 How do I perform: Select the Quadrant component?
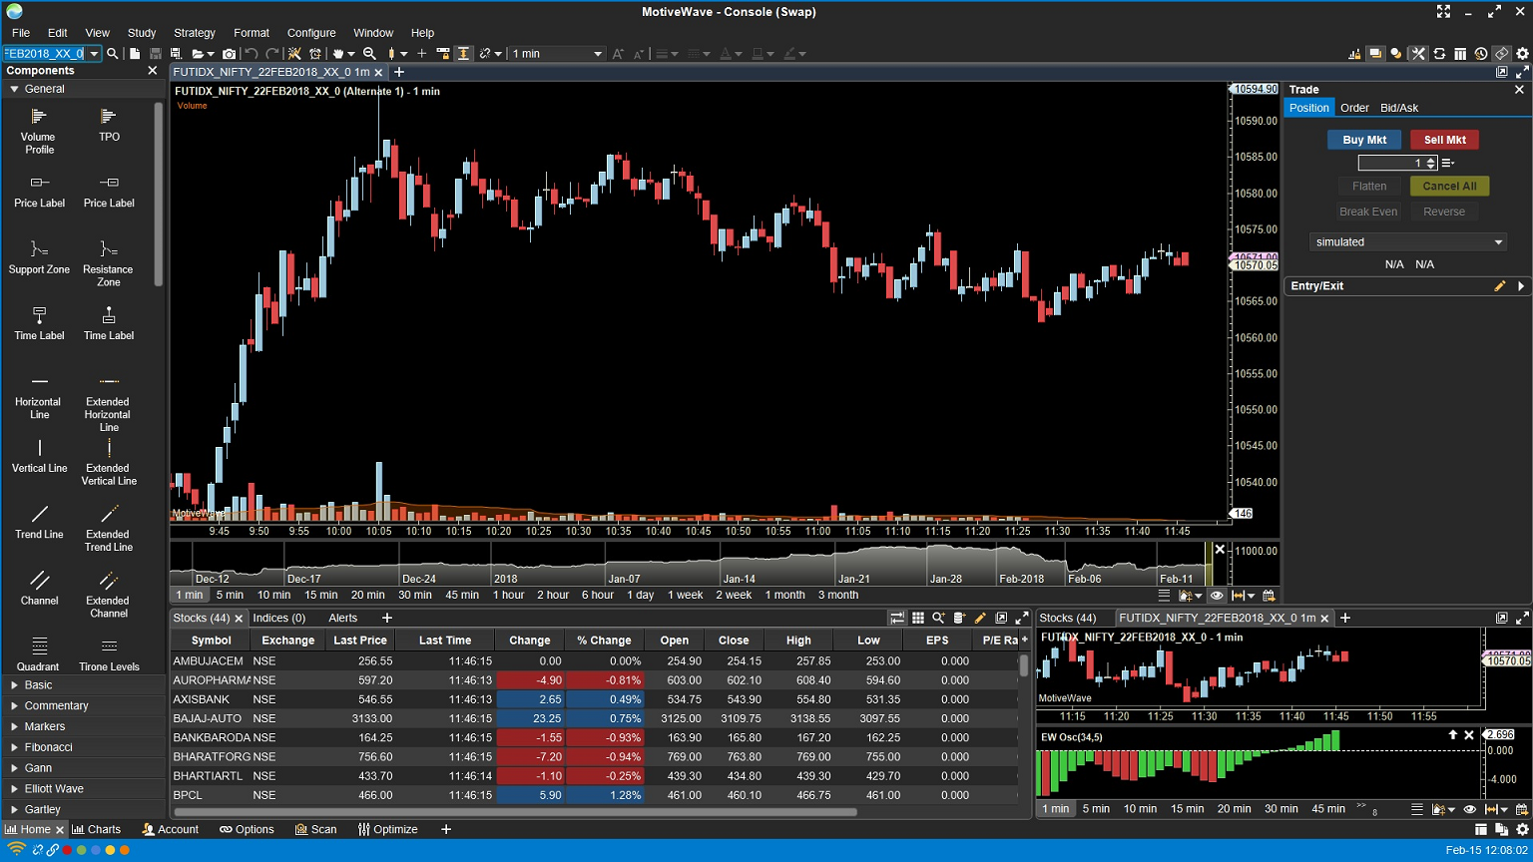pos(39,654)
